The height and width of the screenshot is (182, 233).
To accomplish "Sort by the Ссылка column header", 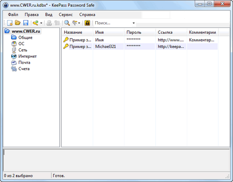I will [x=171, y=32].
